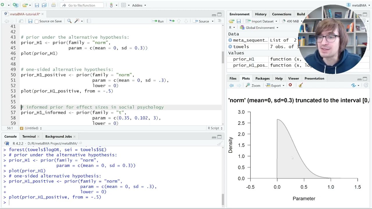
Task: Click the Compile Report notebook icon
Action: [x=89, y=21]
